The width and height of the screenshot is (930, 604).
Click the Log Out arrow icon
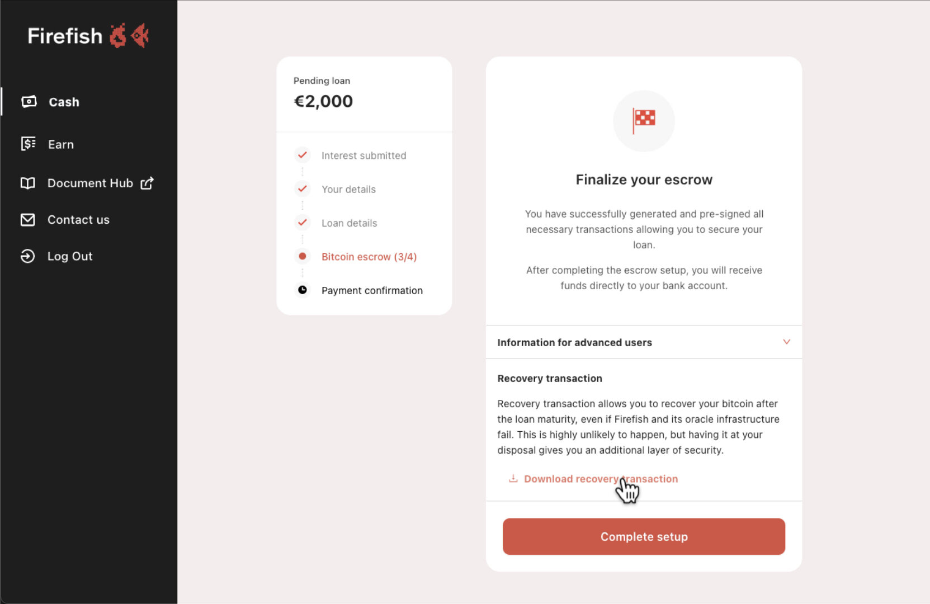tap(27, 256)
